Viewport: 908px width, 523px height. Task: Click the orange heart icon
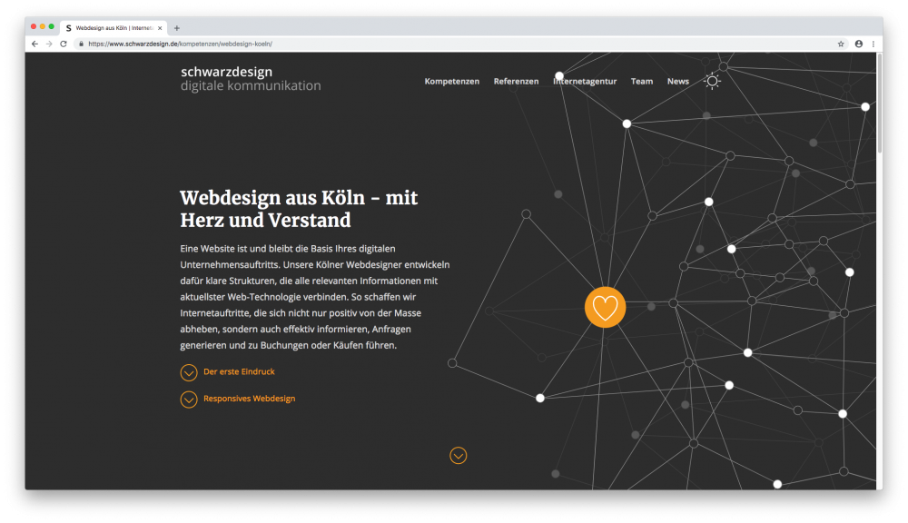[605, 307]
